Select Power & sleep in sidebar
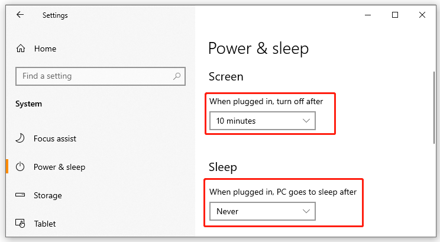This screenshot has width=440, height=242. pos(59,167)
